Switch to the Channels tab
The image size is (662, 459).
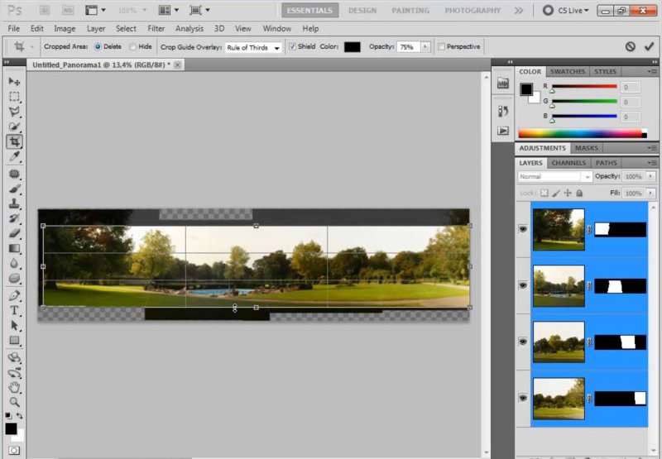point(568,163)
